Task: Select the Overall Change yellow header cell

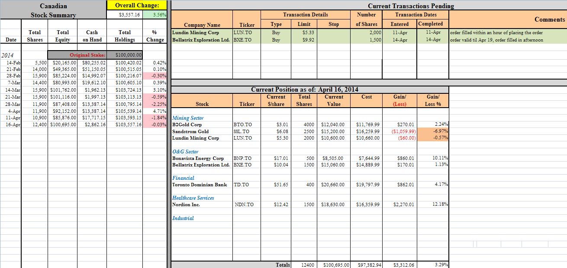Action: click(137, 6)
